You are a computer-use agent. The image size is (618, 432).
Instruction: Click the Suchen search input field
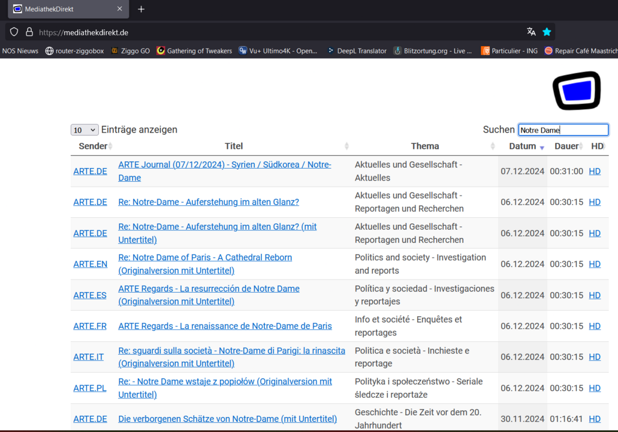click(x=563, y=130)
